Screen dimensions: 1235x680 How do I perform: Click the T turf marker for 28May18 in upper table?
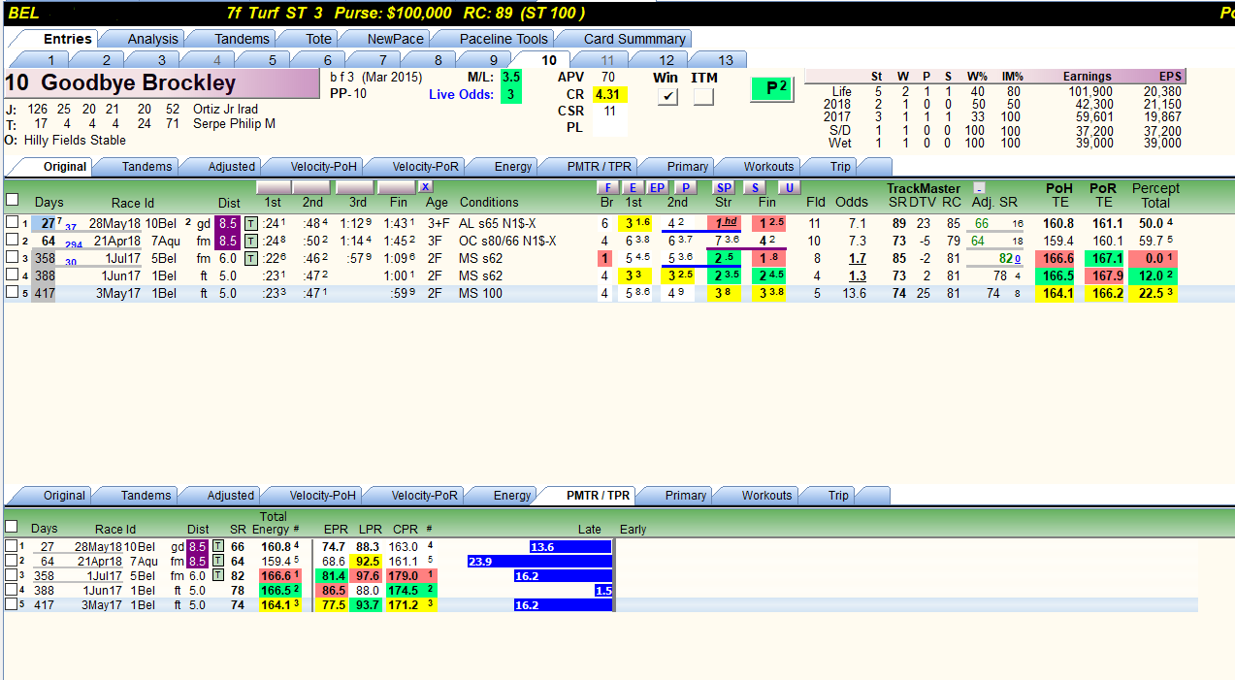coord(250,224)
